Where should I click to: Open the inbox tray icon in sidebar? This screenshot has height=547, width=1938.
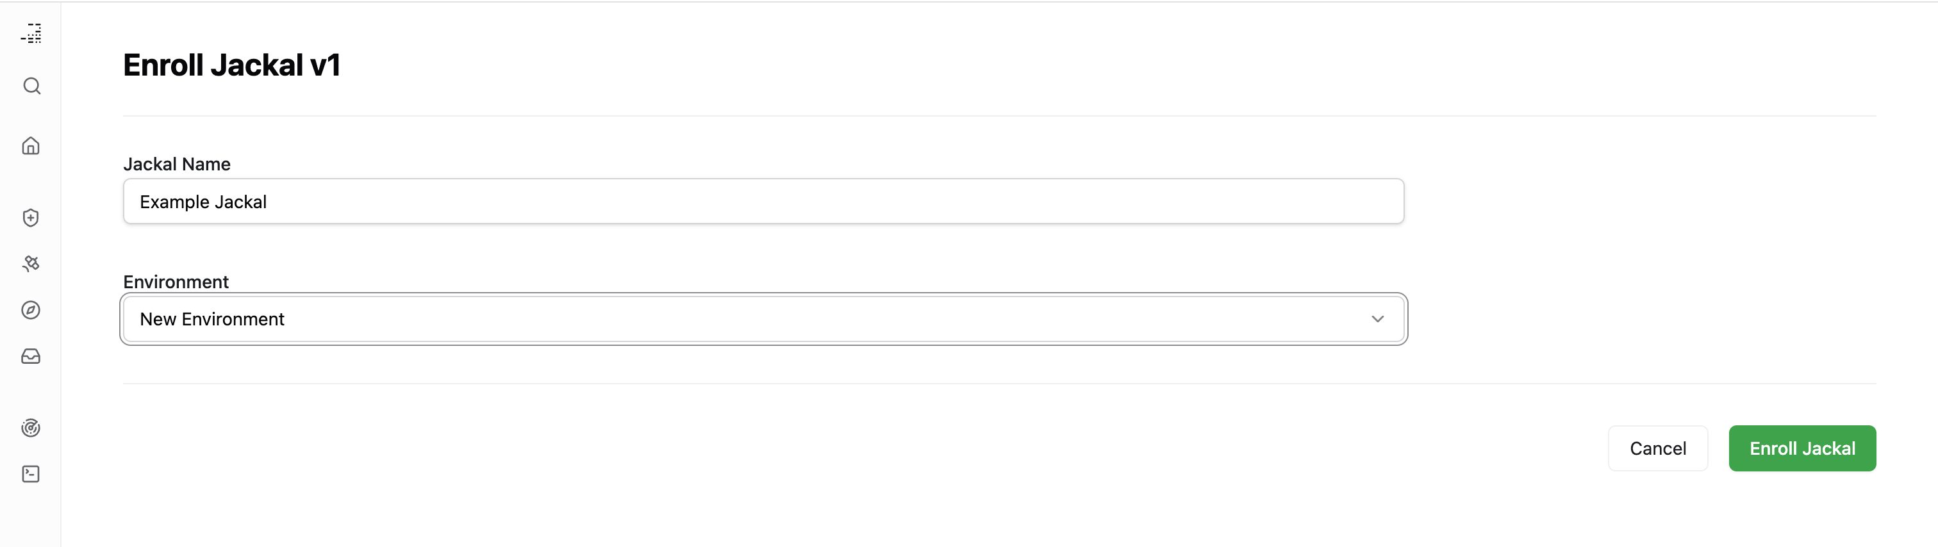31,356
